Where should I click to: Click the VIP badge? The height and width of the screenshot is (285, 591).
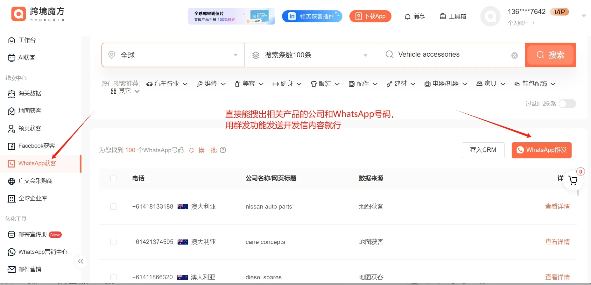[559, 12]
